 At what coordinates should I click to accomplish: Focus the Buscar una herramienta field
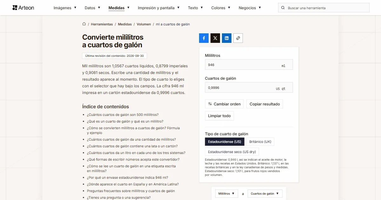click(324, 8)
